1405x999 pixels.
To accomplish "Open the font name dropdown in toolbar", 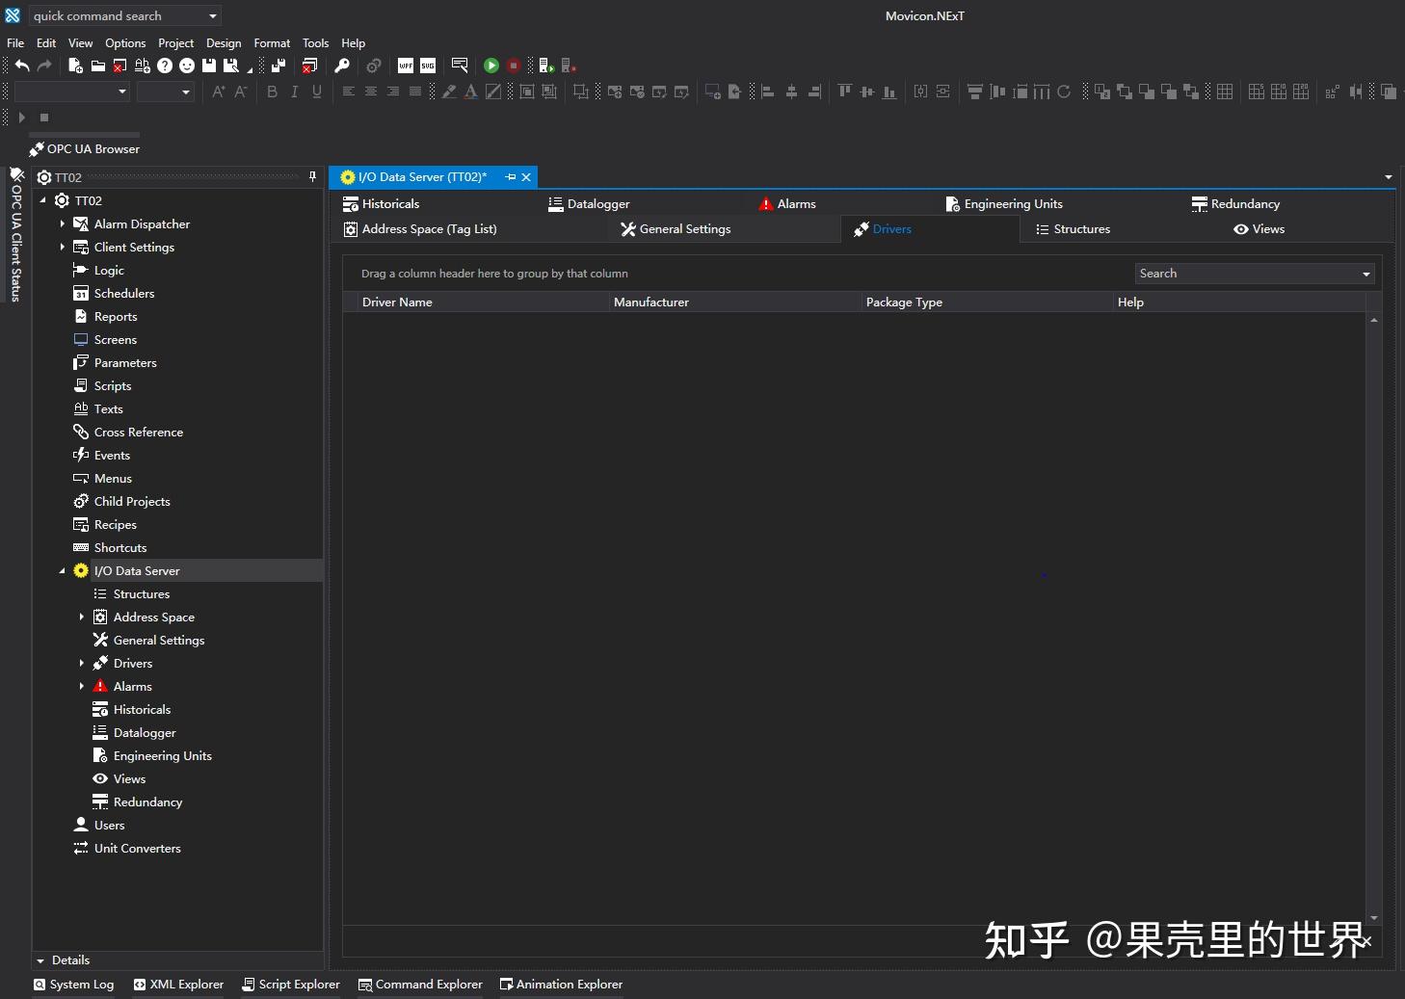I will pos(122,92).
